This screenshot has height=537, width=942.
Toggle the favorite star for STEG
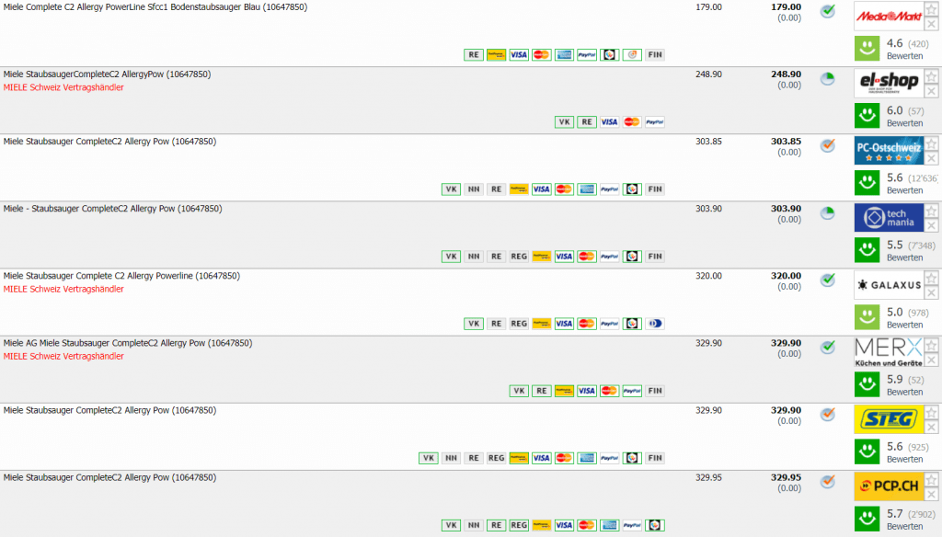932,412
